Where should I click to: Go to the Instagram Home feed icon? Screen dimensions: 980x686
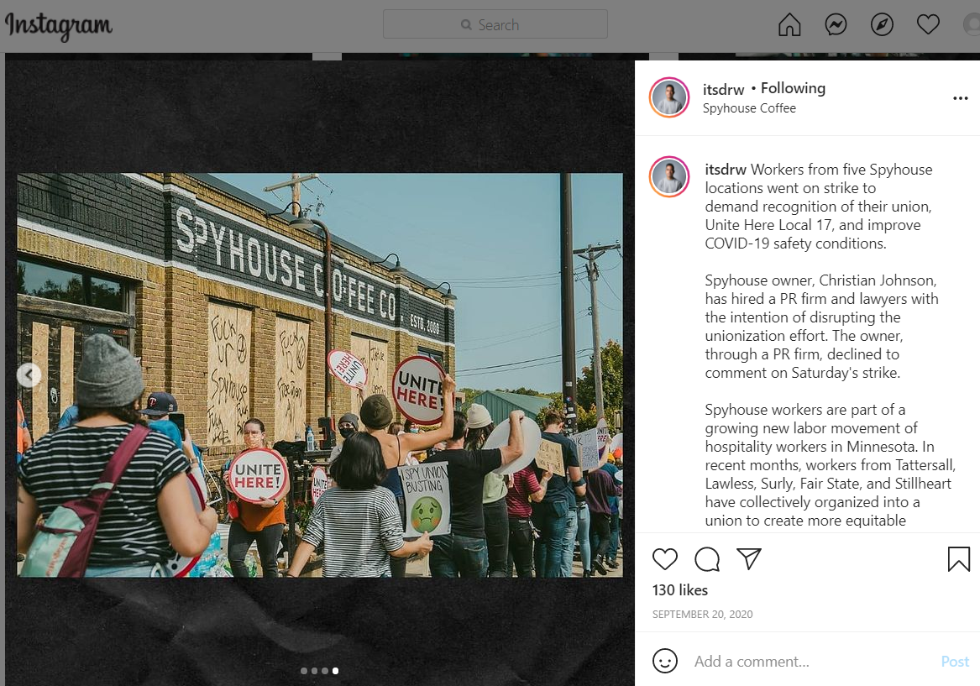coord(789,25)
